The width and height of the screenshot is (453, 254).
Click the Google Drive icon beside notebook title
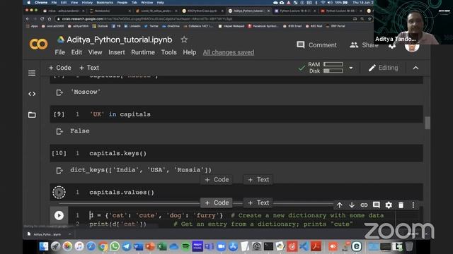pos(60,40)
